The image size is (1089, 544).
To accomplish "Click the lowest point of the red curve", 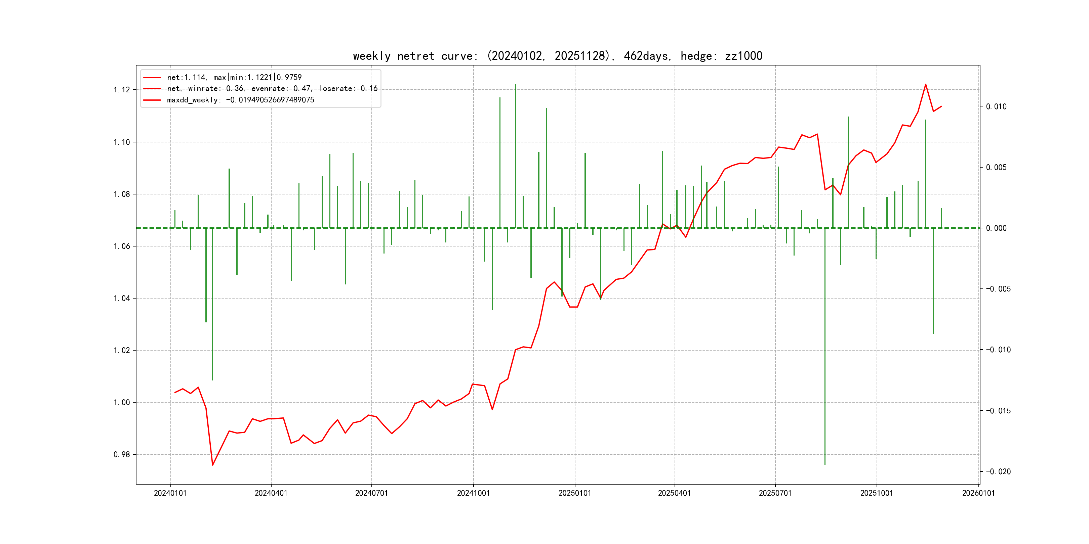I will pos(213,465).
